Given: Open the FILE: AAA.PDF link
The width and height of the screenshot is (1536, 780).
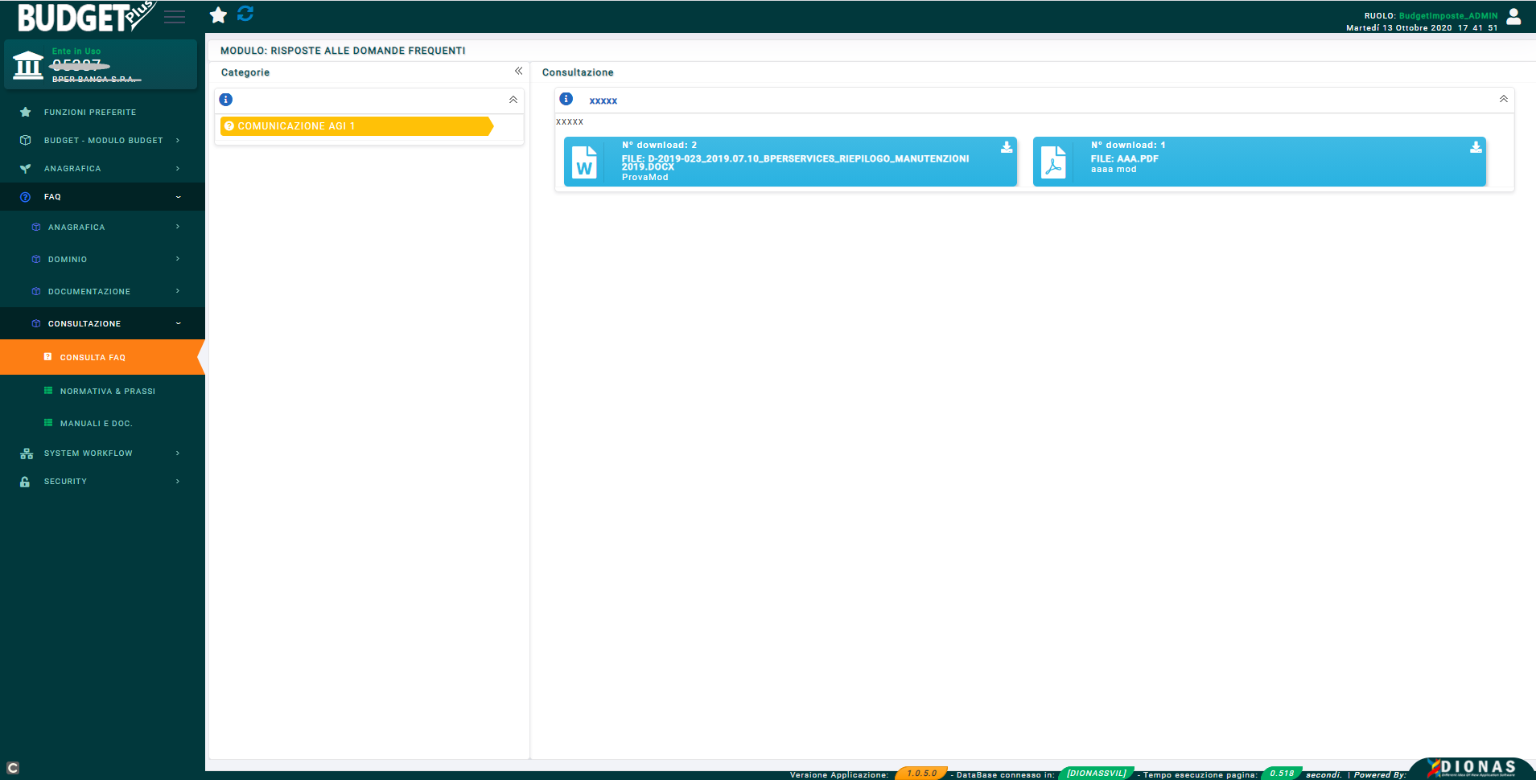Looking at the screenshot, I should pyautogui.click(x=1124, y=159).
